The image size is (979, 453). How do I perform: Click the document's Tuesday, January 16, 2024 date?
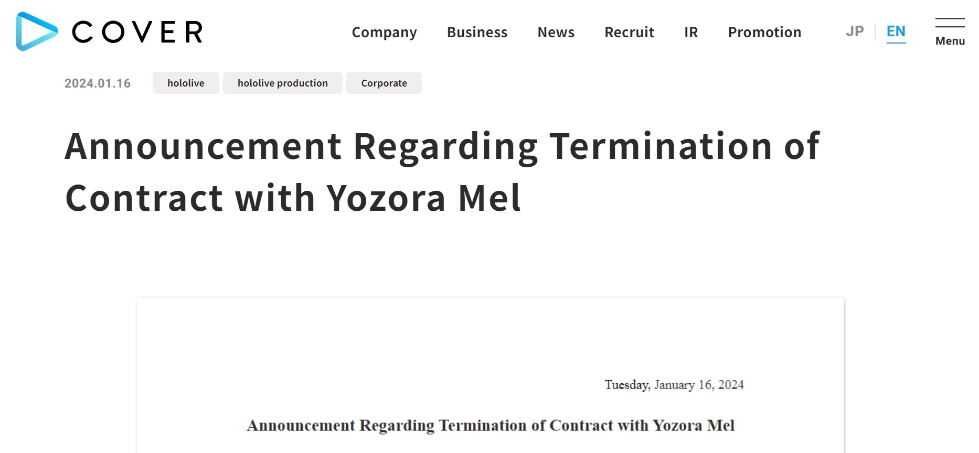tap(674, 385)
